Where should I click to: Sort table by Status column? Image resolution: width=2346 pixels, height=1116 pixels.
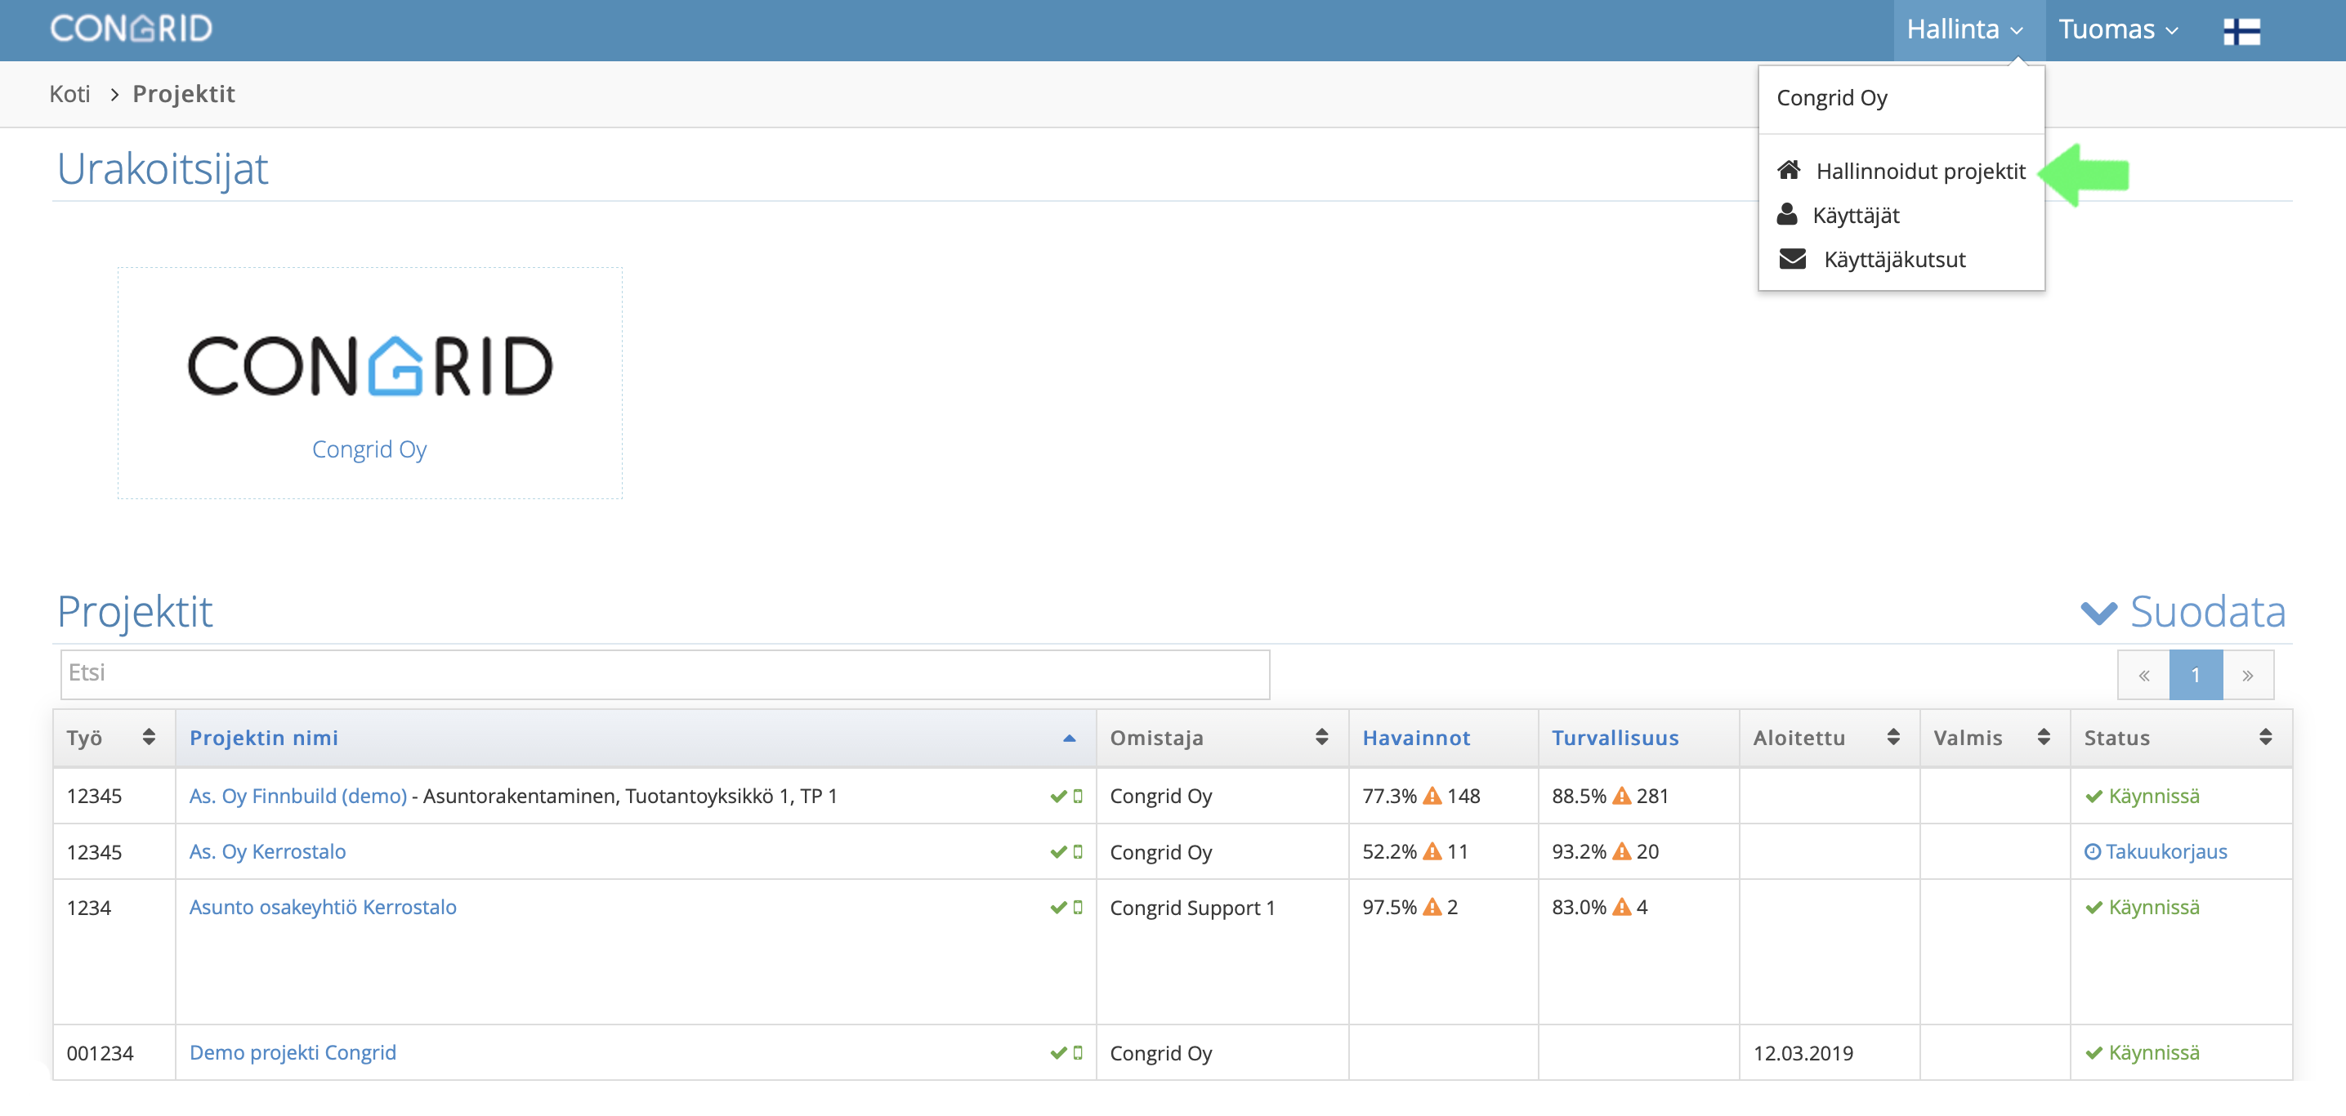pos(2265,737)
